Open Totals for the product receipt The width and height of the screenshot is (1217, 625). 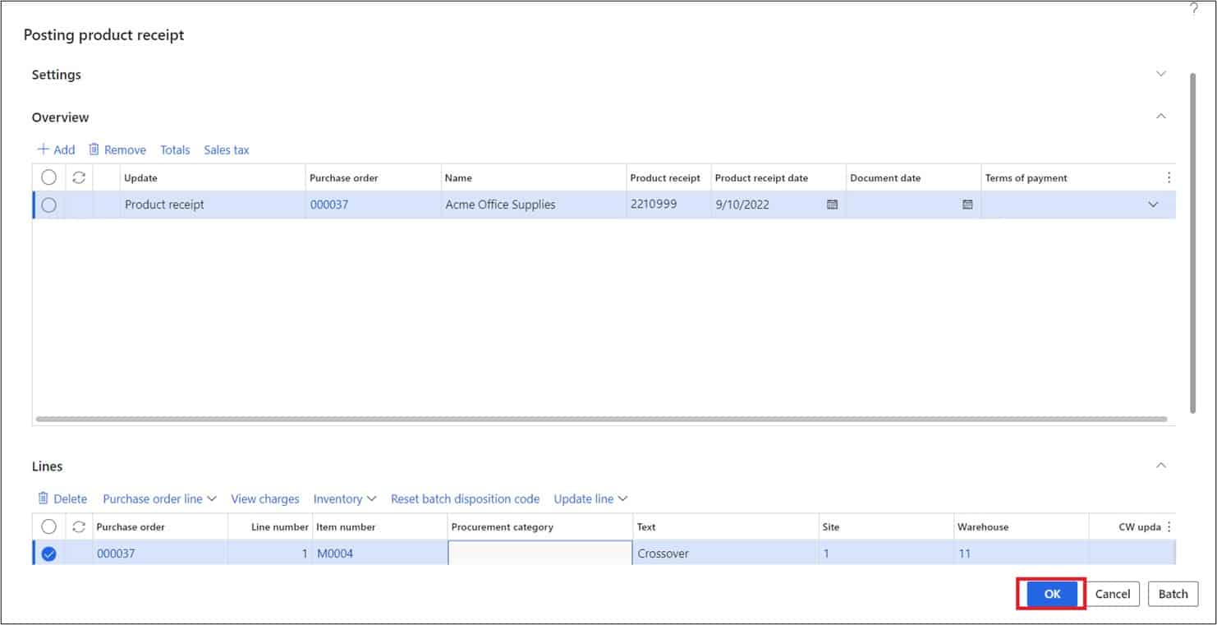(175, 149)
